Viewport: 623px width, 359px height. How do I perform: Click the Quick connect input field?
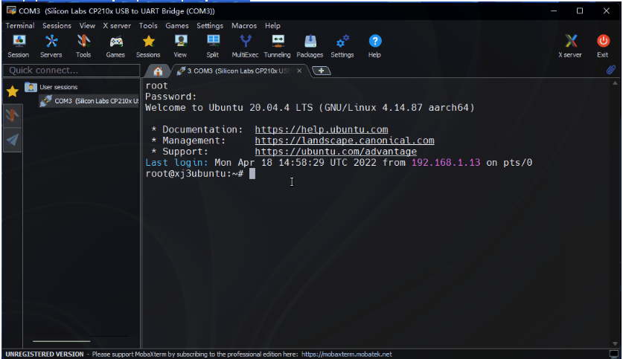click(71, 71)
